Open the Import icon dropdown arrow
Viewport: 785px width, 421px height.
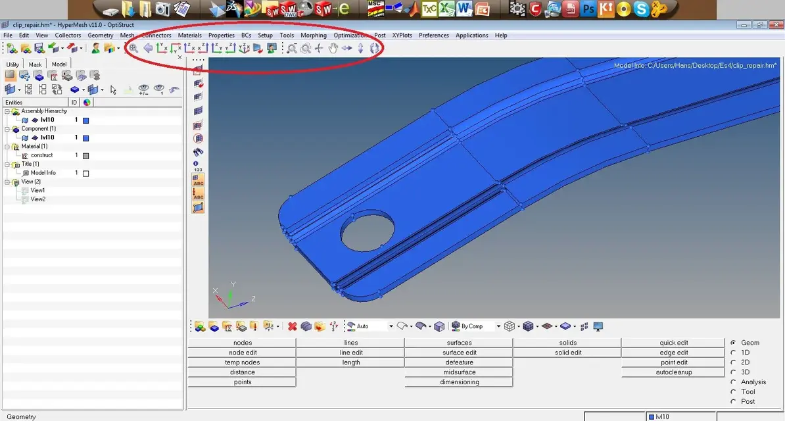[62, 49]
